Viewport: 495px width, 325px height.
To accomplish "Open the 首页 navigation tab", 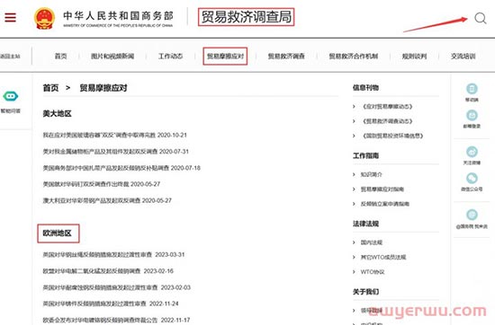I will (x=60, y=56).
